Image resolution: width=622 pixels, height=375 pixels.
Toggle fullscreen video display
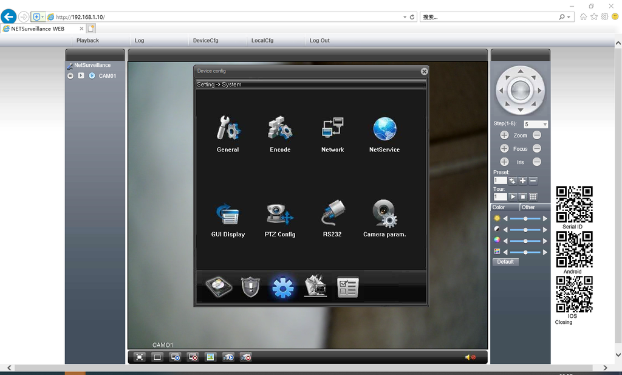tap(140, 357)
